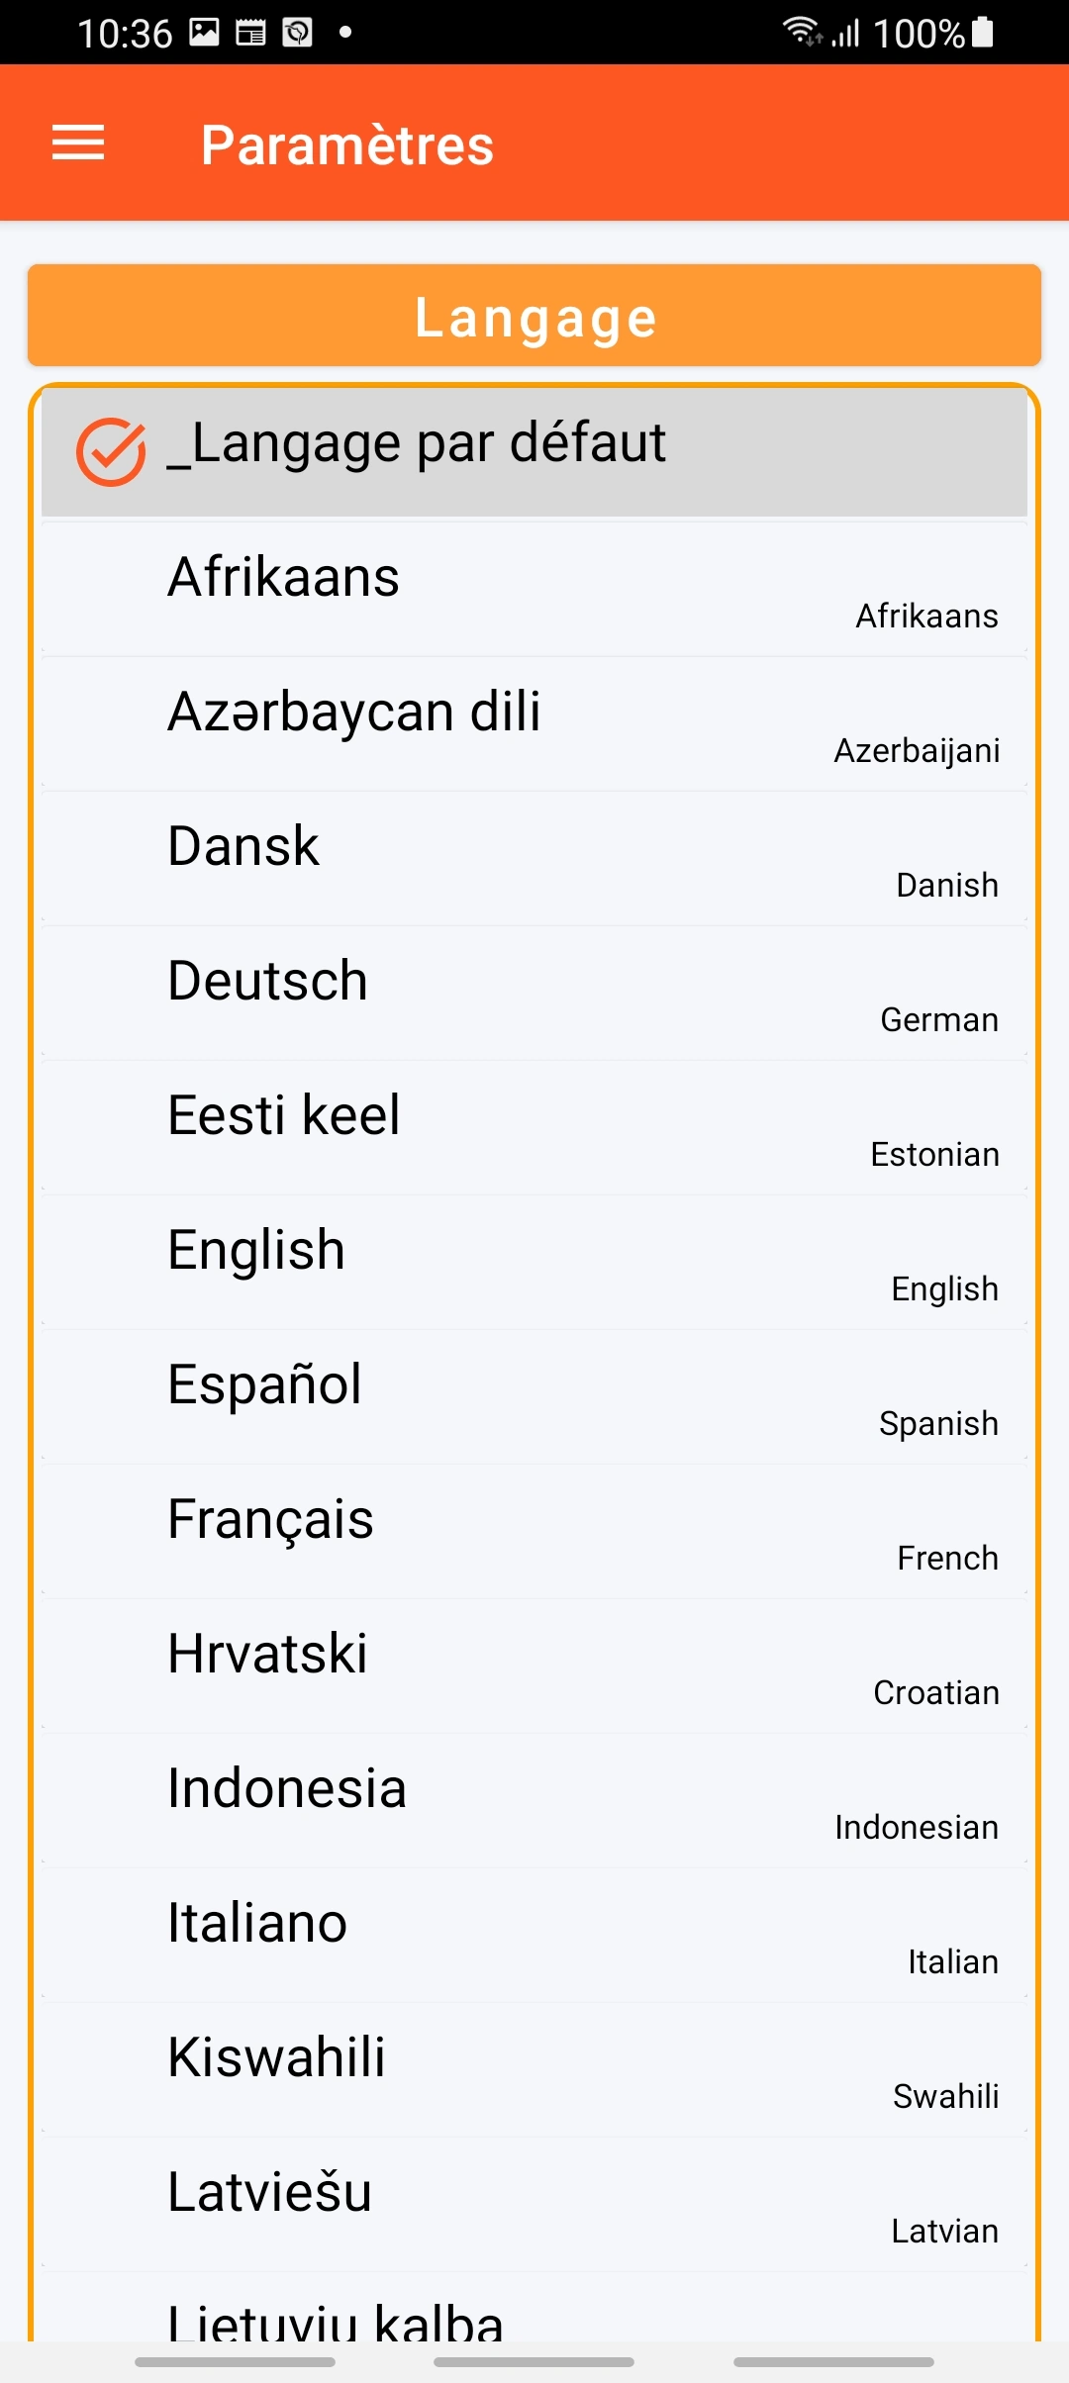Viewport: 1069px width, 2383px height.
Task: Select Azərbaycan dili language option
Action: coord(534,724)
